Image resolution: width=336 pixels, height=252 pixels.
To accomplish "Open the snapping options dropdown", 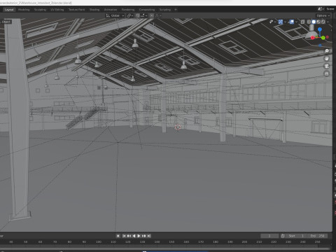I will point(143,15).
